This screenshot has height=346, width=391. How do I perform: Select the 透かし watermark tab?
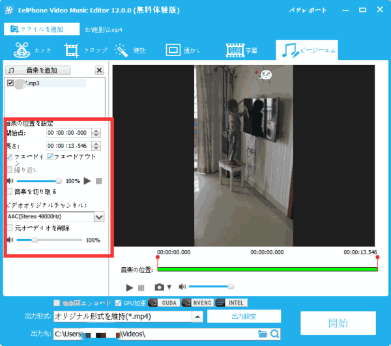183,50
